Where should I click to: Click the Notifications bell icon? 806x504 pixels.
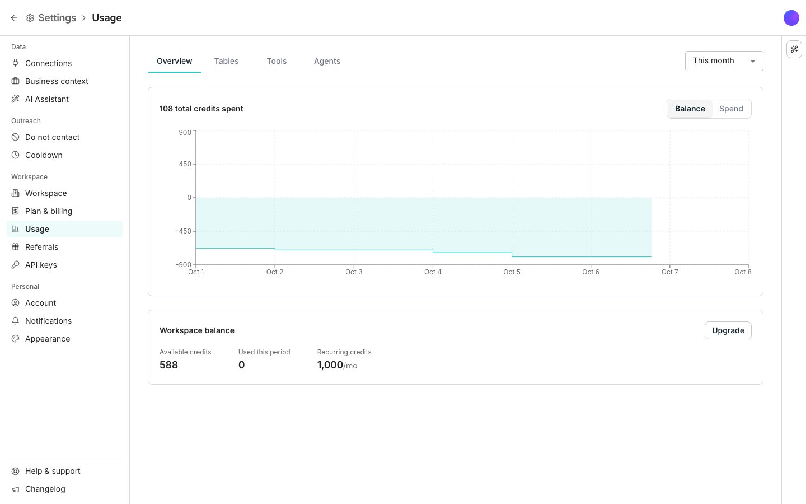tap(16, 321)
